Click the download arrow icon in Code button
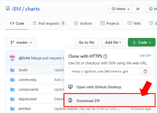Screen dimensions: 157x113 [x=134, y=42]
